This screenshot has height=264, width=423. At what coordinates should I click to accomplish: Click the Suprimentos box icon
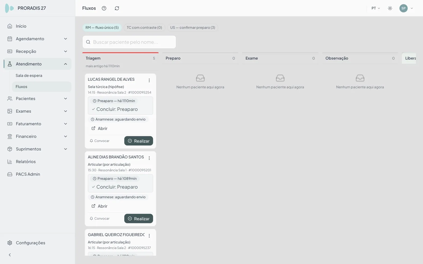pos(10,149)
